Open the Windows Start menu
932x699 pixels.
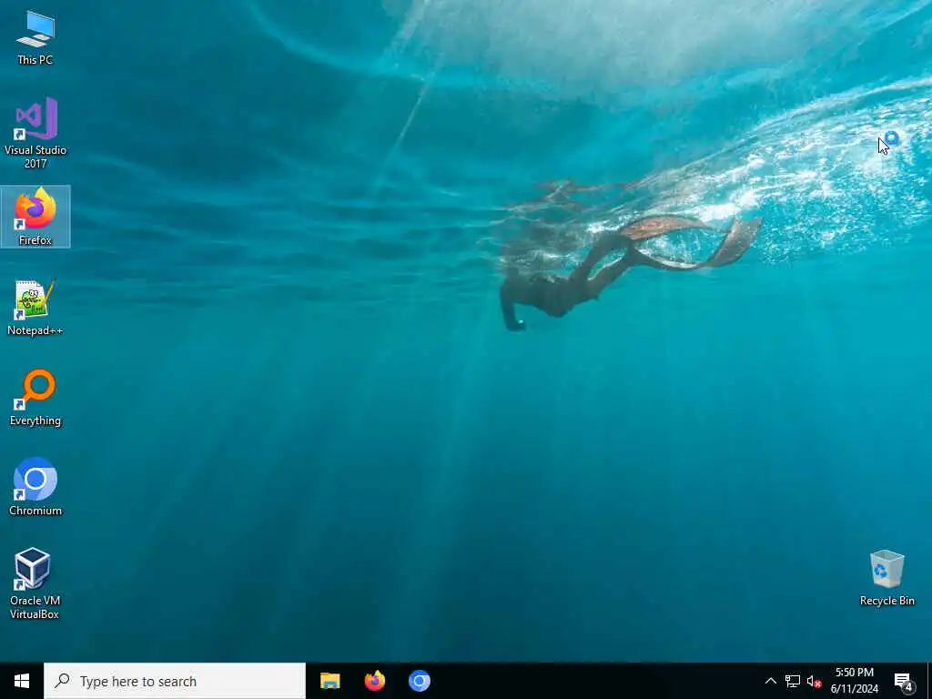click(x=22, y=681)
